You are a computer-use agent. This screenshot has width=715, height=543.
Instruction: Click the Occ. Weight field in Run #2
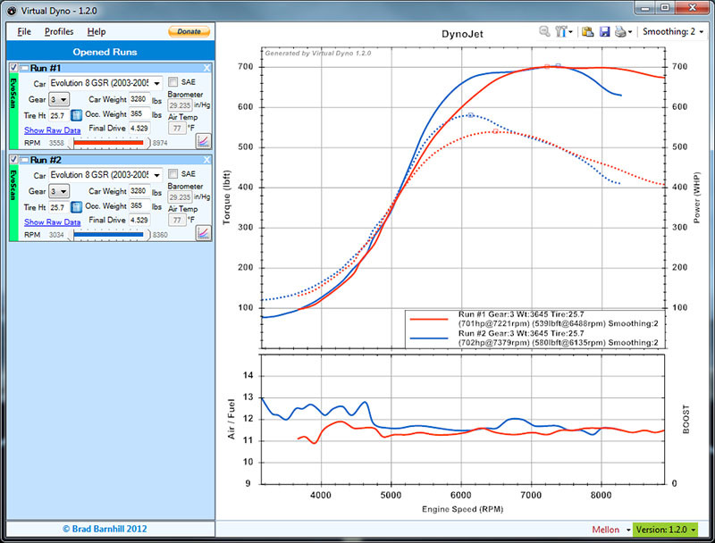139,206
